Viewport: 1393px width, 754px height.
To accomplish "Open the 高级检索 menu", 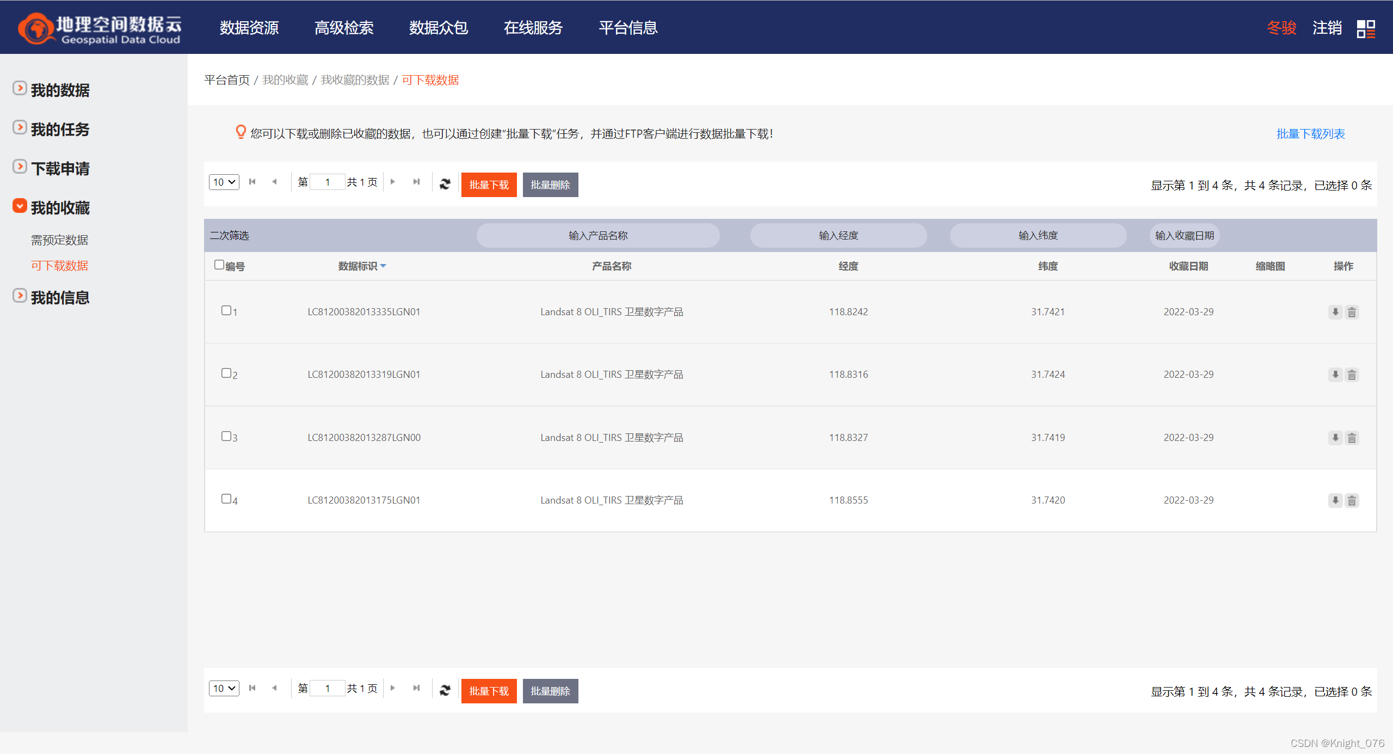I will (x=344, y=28).
